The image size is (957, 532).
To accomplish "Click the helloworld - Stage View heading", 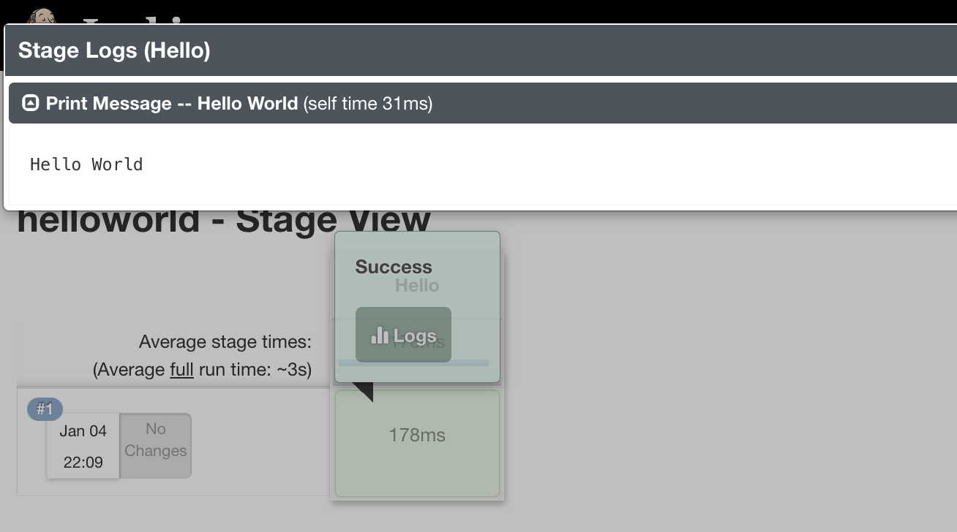I will [x=224, y=222].
